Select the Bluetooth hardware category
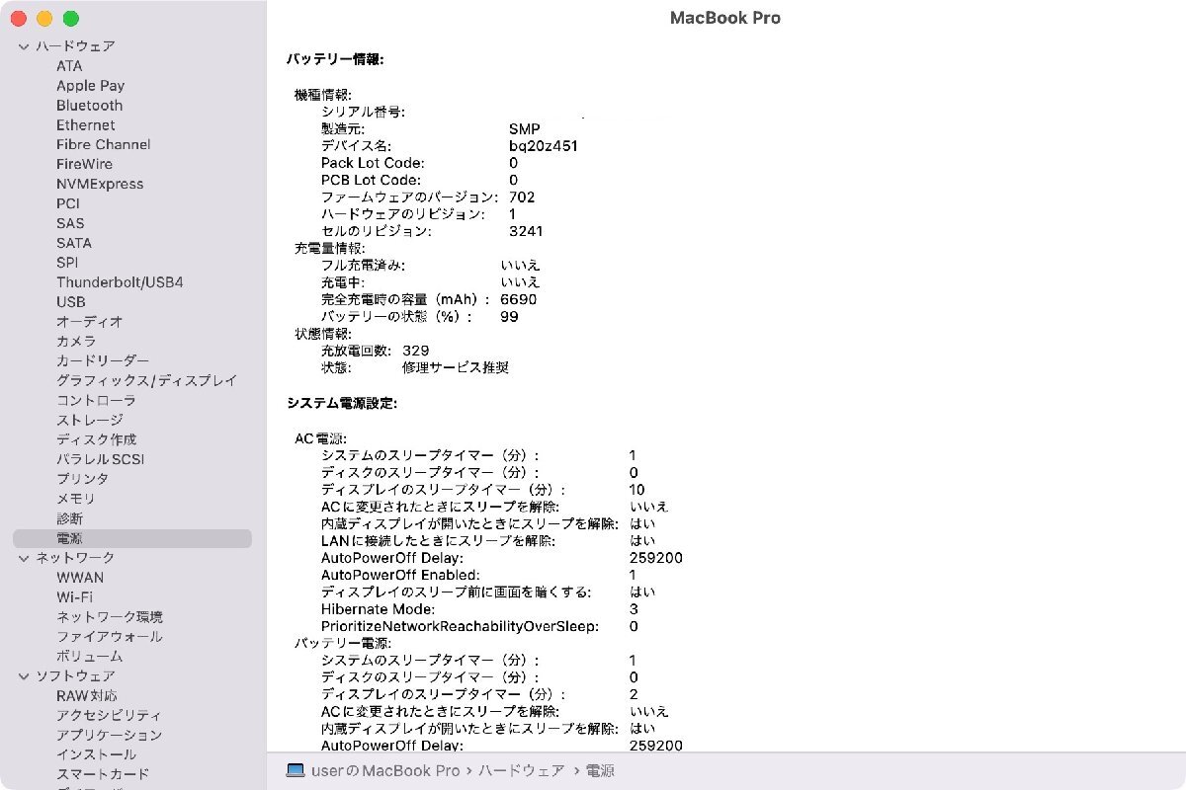1186x790 pixels. [x=88, y=105]
